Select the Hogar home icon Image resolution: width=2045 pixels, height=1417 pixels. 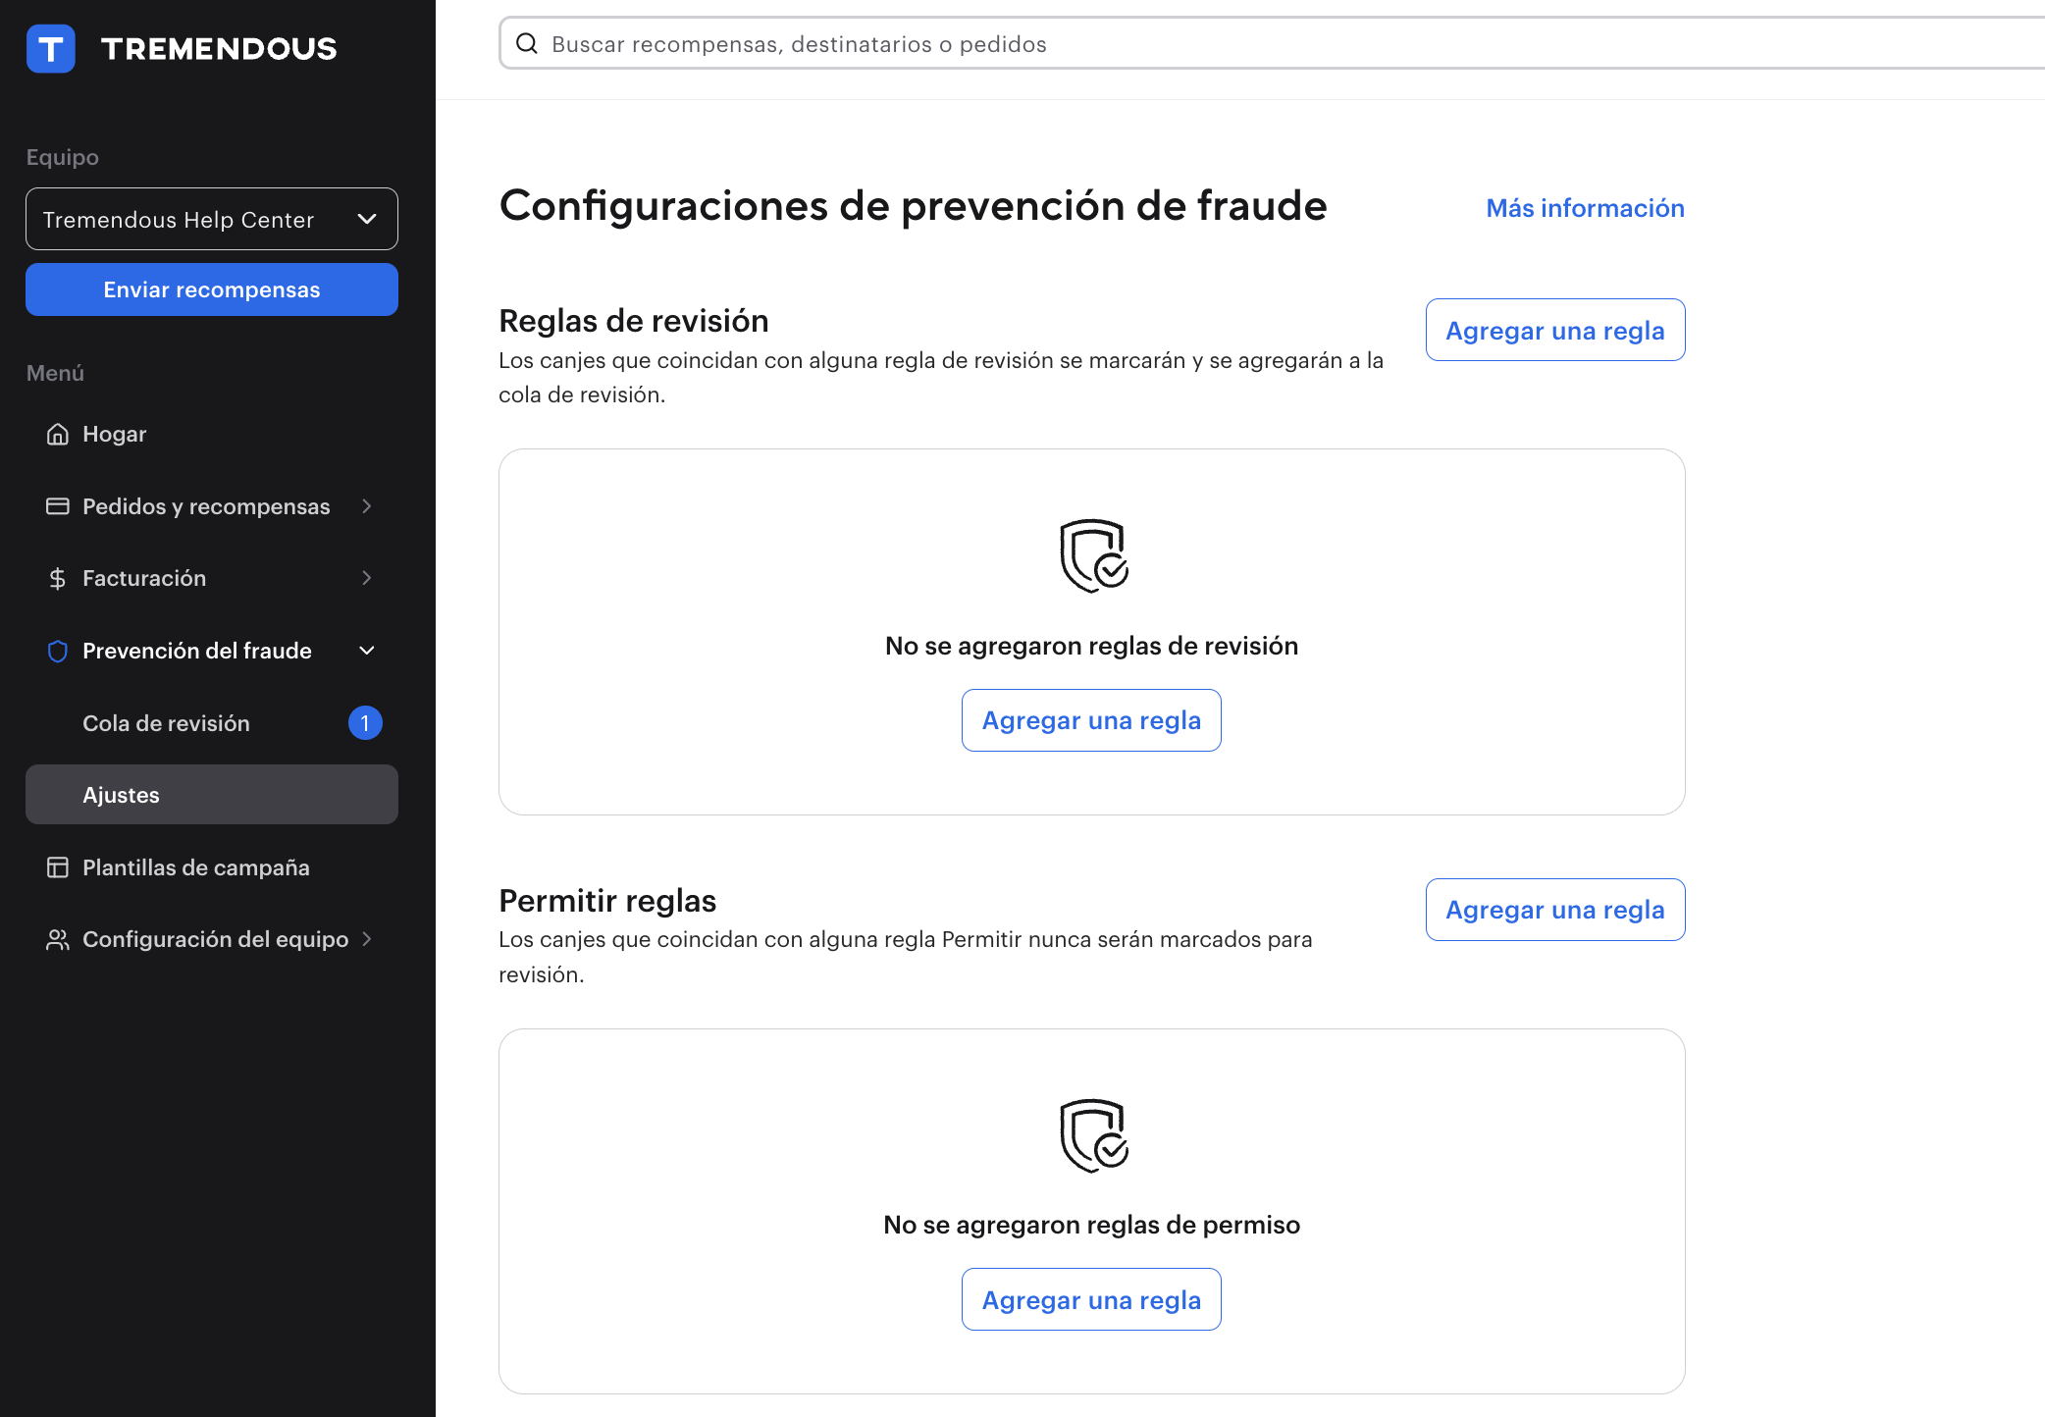click(57, 434)
